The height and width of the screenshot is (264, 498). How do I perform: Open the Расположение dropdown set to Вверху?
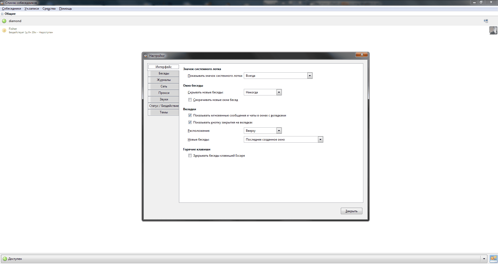coord(279,131)
